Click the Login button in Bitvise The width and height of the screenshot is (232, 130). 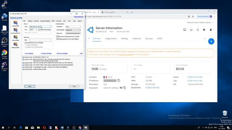[30, 86]
